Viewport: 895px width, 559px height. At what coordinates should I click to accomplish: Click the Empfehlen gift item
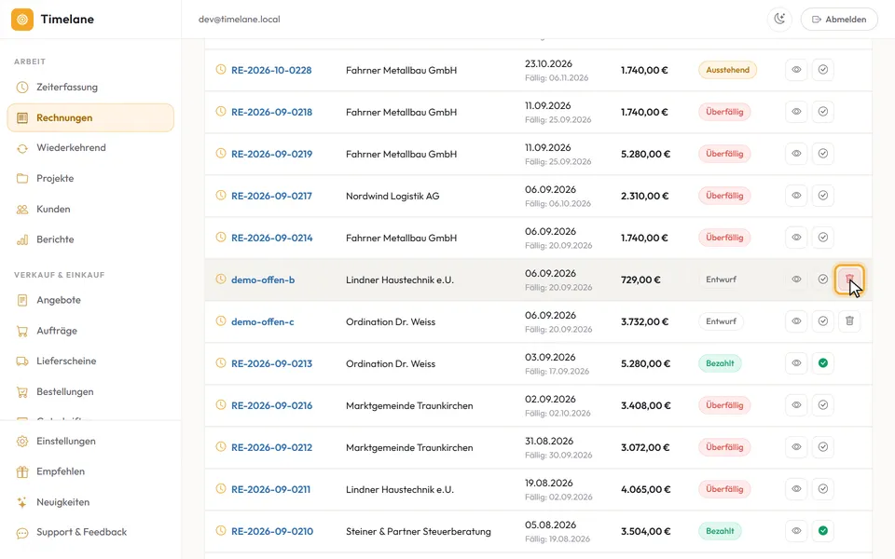click(90, 471)
